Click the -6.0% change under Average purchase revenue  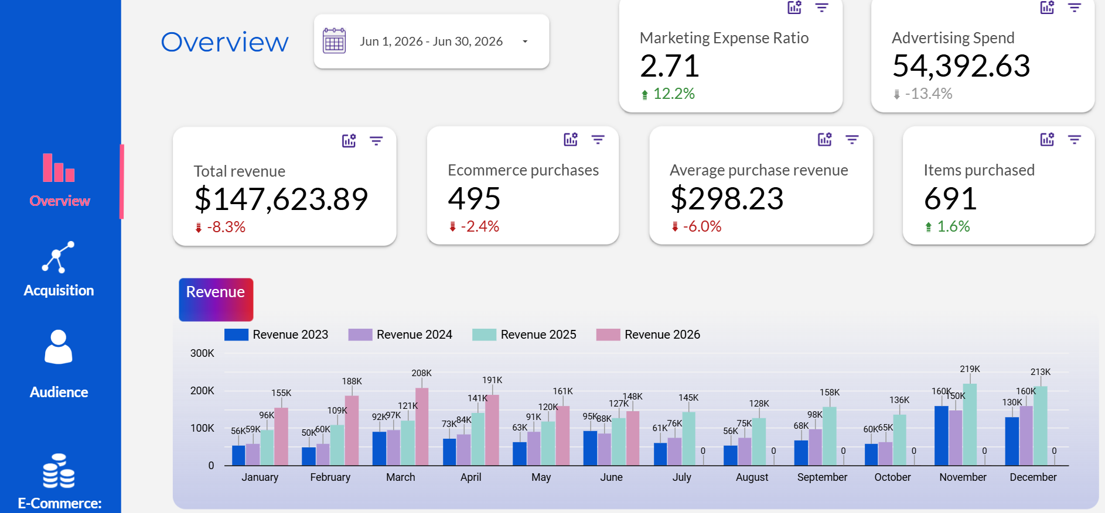[x=696, y=226]
